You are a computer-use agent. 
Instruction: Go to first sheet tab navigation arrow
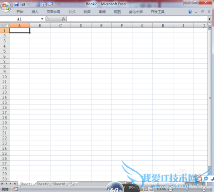tap(2, 184)
